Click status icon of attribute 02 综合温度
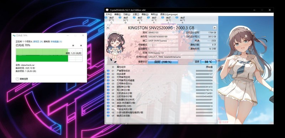 point(108,74)
